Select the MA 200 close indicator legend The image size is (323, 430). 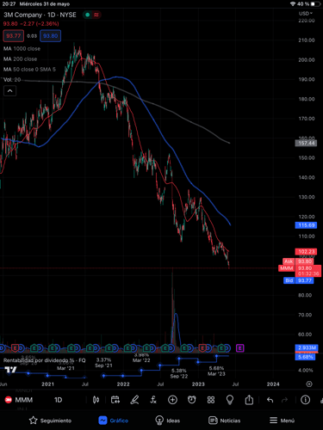(20, 59)
